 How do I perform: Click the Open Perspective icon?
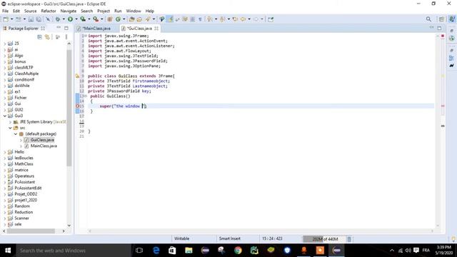(441, 19)
